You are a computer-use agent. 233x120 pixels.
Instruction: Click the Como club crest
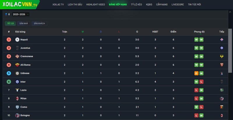click(17, 107)
